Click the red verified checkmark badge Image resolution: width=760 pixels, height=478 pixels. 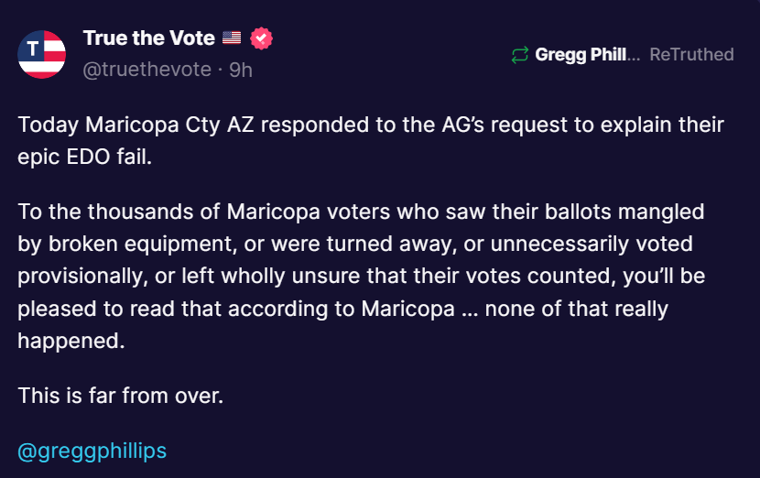click(261, 38)
